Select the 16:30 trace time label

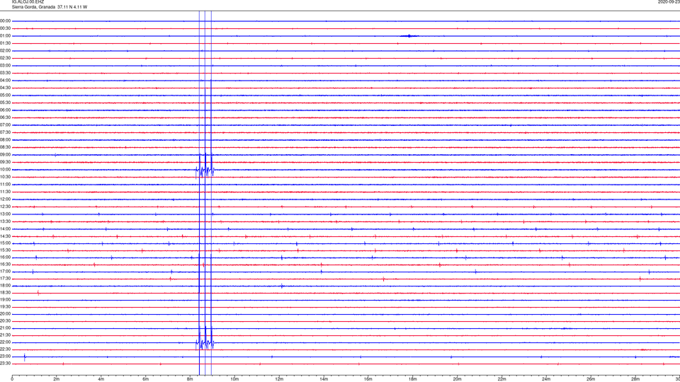click(x=6, y=264)
